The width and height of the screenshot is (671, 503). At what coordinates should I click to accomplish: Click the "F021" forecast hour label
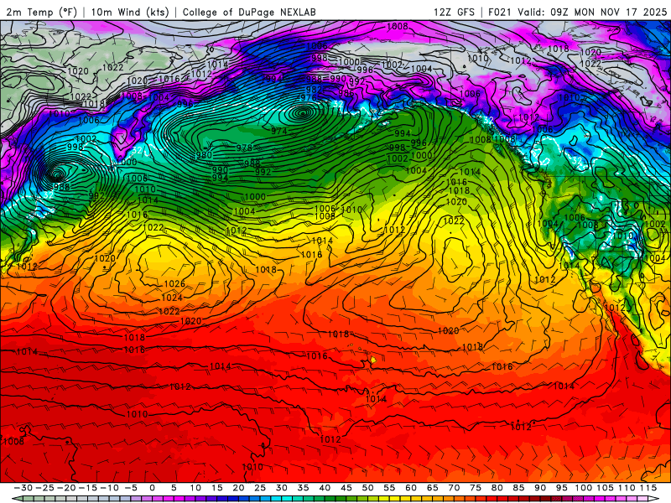(500, 12)
